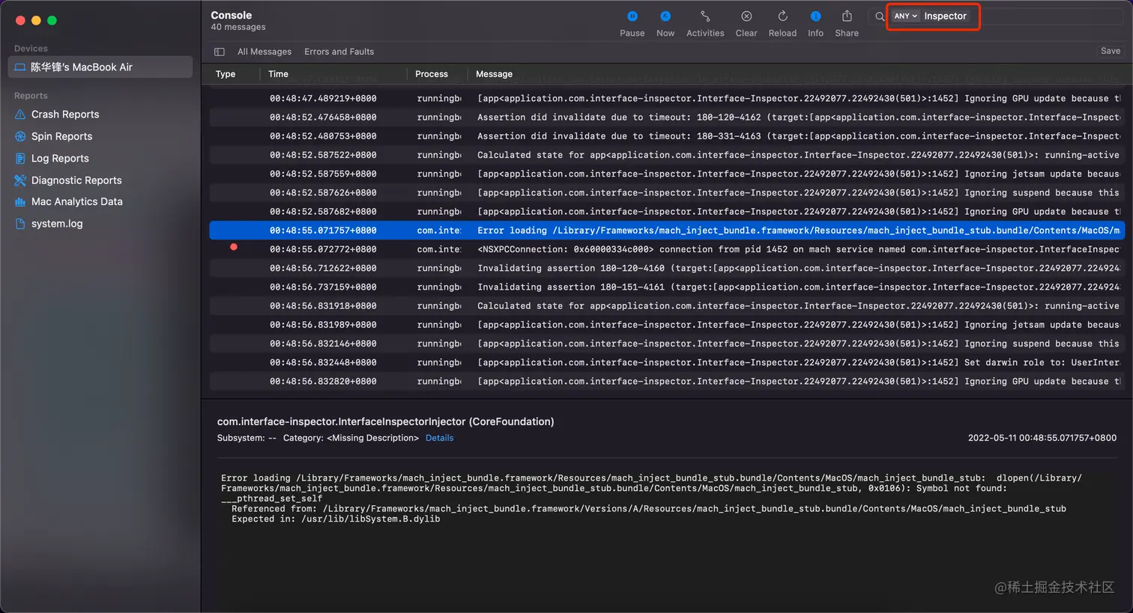Image resolution: width=1133 pixels, height=613 pixels.
Task: Save the current search
Action: tap(1111, 51)
